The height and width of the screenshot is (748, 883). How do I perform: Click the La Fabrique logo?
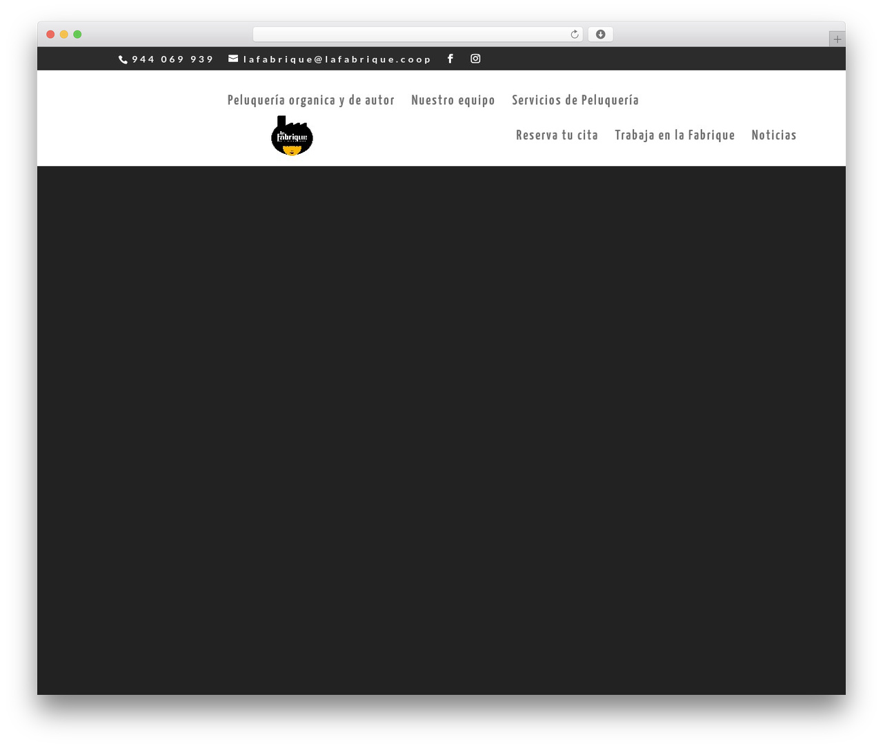[292, 135]
